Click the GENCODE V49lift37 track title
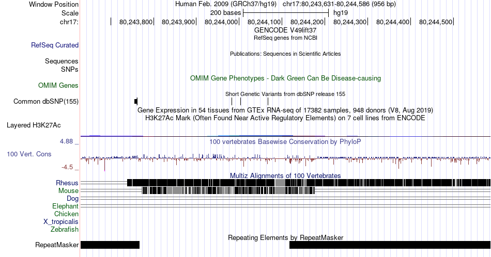The width and height of the screenshot is (491, 257). [x=285, y=30]
